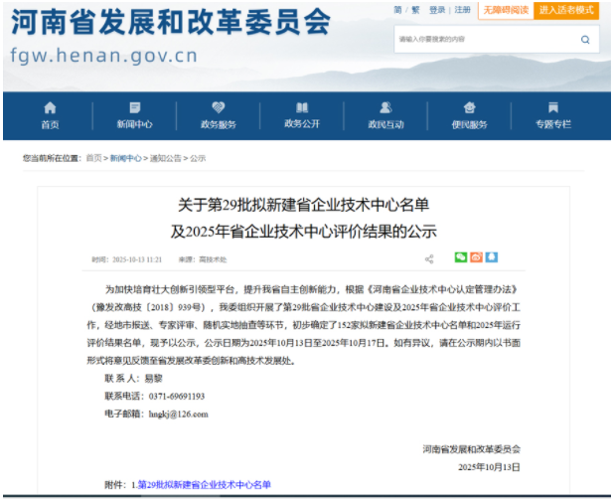Click the Government-Public Interaction (政民互动) icon
Screen dimensions: 614x499
[x=385, y=108]
